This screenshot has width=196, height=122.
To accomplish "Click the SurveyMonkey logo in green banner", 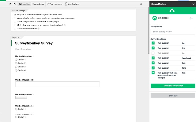I will click(x=172, y=10).
